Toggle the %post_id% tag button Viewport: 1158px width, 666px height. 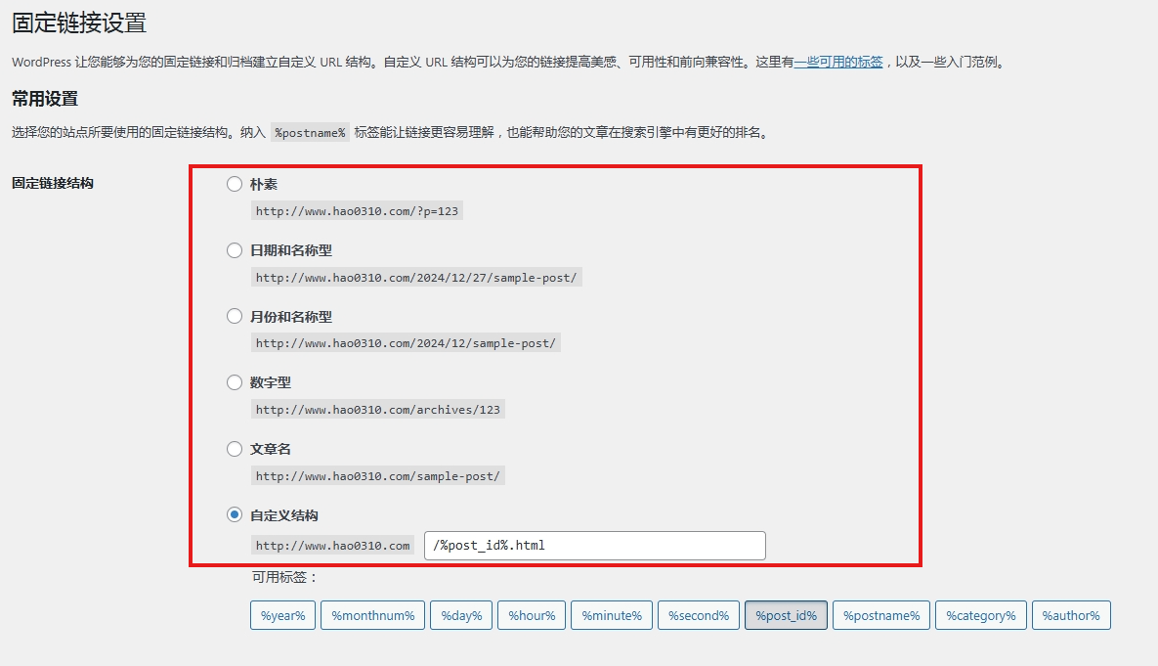click(786, 615)
